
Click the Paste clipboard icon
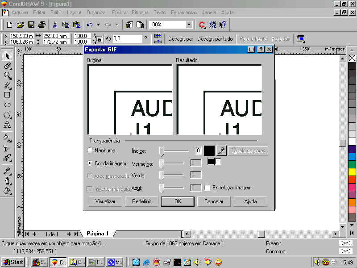(x=77, y=25)
